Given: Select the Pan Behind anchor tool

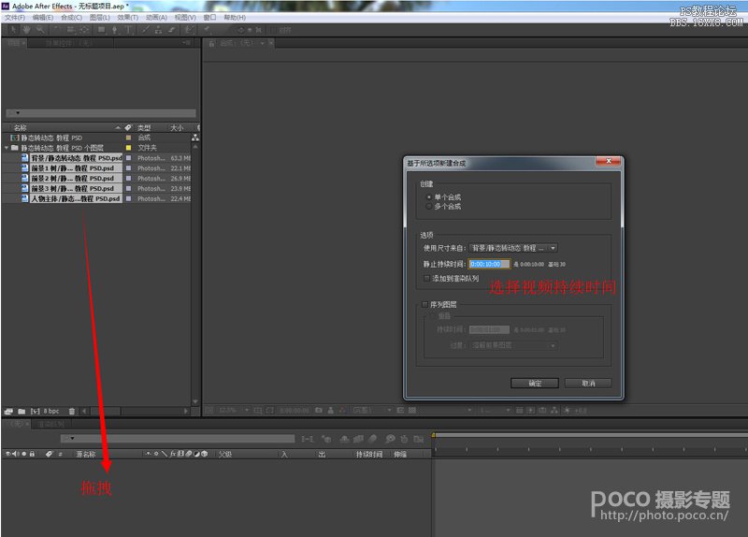Looking at the screenshot, I should (84, 30).
